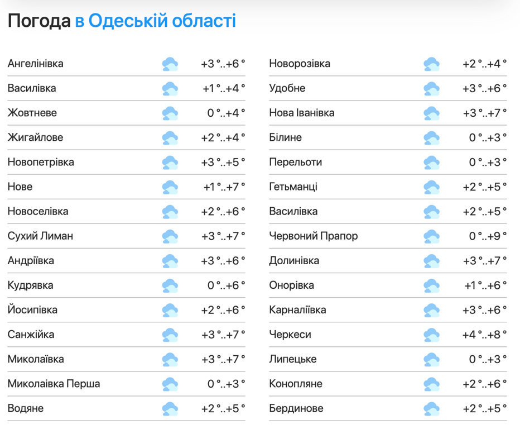Select the Гетьманці forecast link
Screen dimensions: 520x429
coord(293,187)
